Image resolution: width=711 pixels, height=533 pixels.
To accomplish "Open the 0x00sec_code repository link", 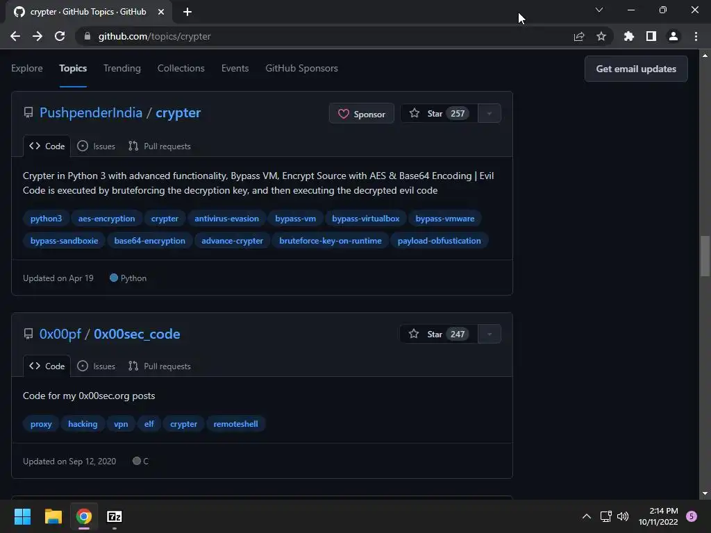I will pyautogui.click(x=137, y=334).
